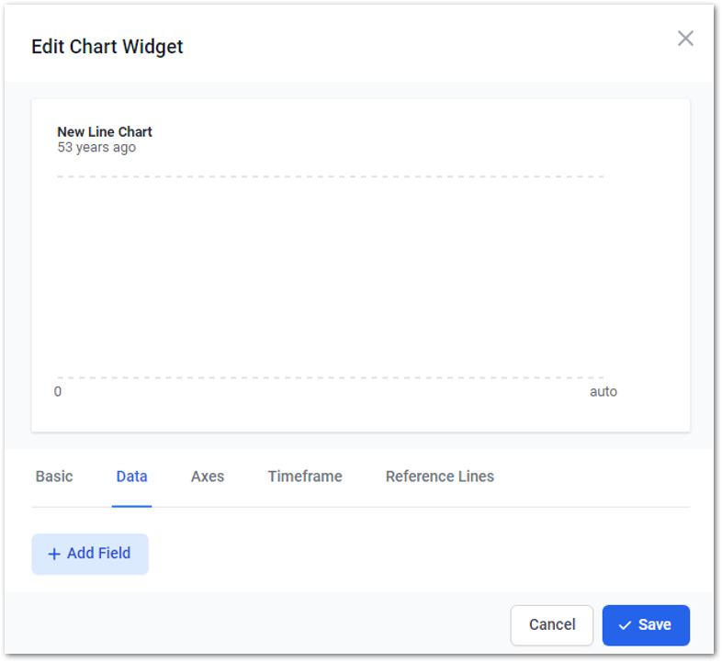Switch to the Basic tab

54,477
